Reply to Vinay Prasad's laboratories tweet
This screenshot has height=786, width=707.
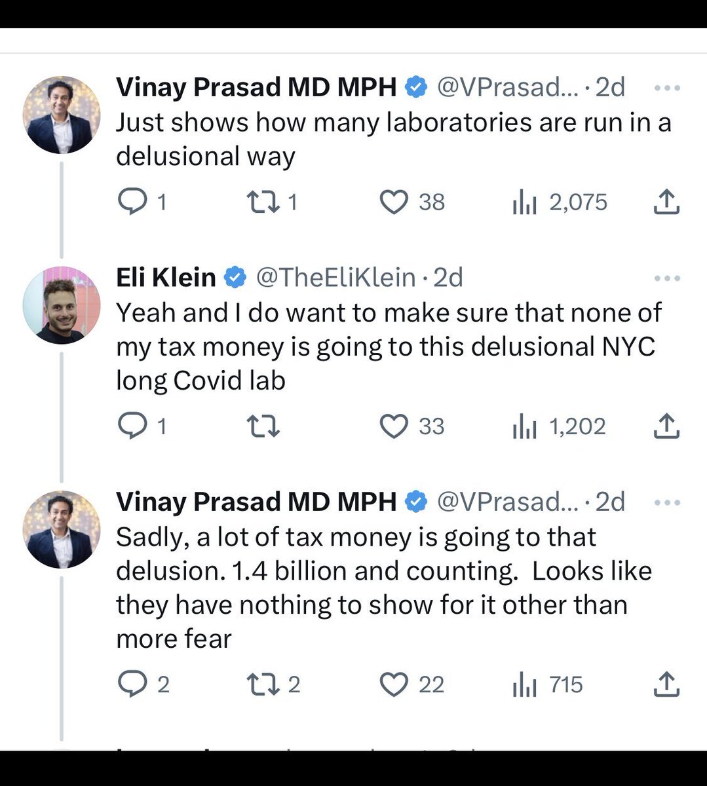(x=132, y=202)
